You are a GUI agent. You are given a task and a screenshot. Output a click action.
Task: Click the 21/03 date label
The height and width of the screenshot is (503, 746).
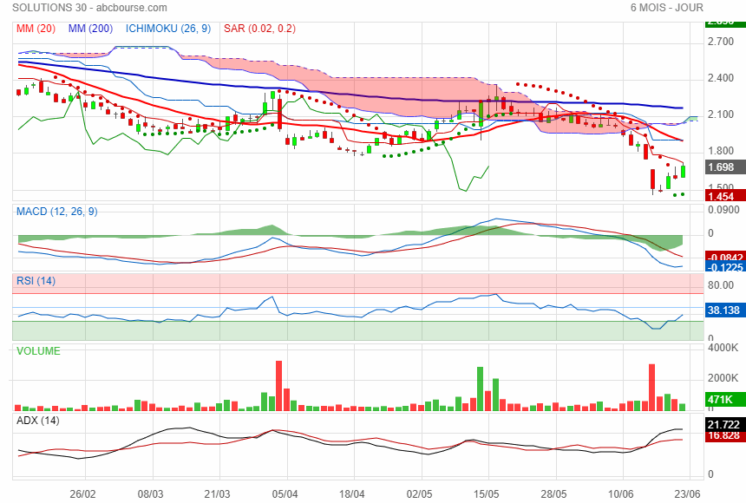[x=217, y=494]
